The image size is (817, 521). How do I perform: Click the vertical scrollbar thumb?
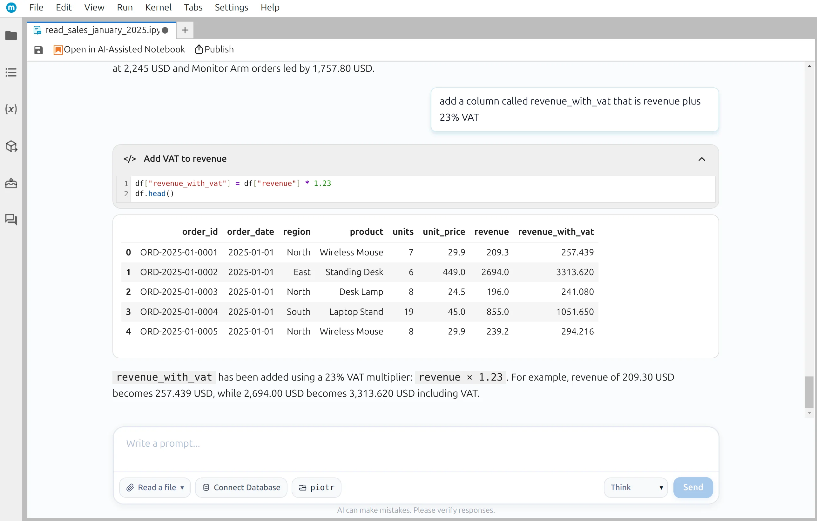coord(809,392)
